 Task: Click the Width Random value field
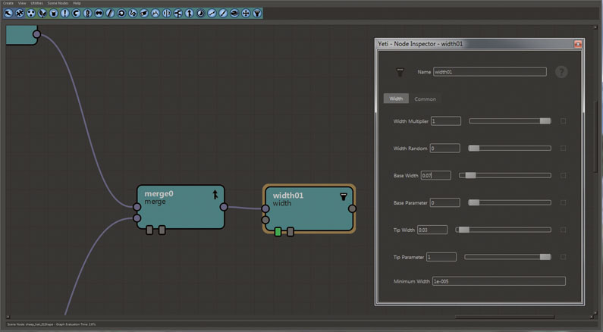point(445,149)
